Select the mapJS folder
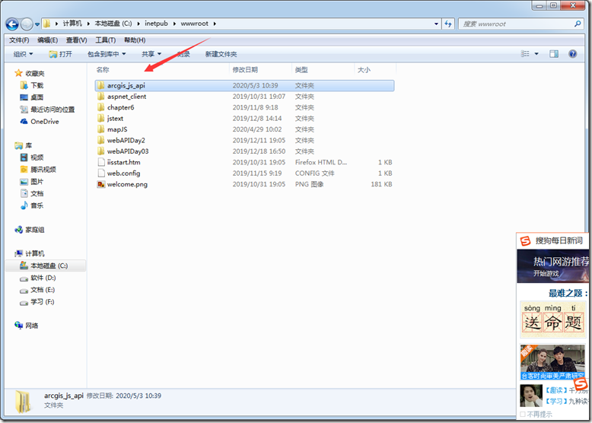Viewport: 592px width, 423px height. [x=244, y=129]
